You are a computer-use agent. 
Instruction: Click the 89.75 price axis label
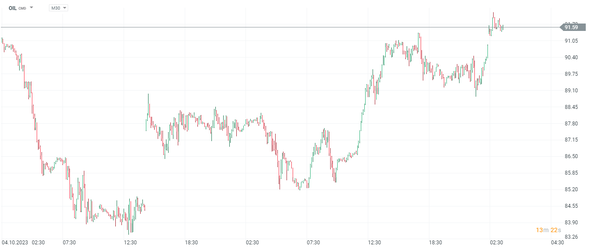(x=571, y=74)
